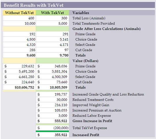Click 'Grade After Loss Calculations (Animals)' heading
The width and height of the screenshot is (156, 139).
[x=106, y=29]
